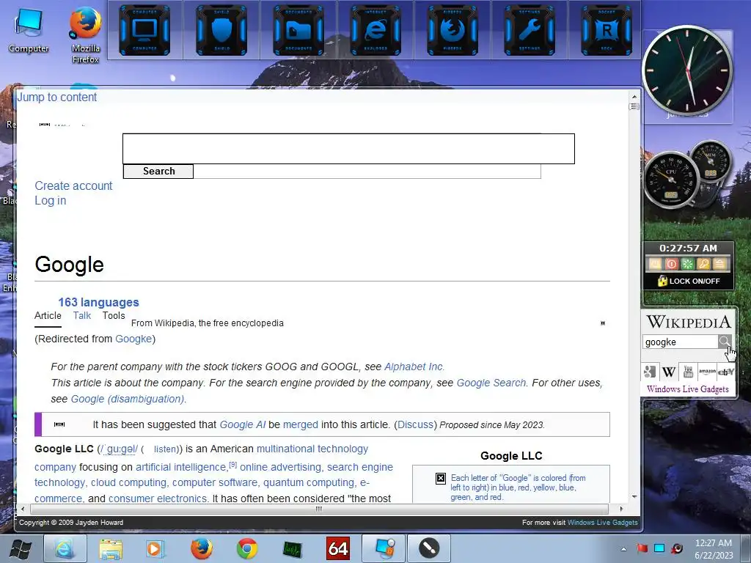The height and width of the screenshot is (563, 751).
Task: Click the leftmost tan icon in the power gadget
Action: coord(655,264)
